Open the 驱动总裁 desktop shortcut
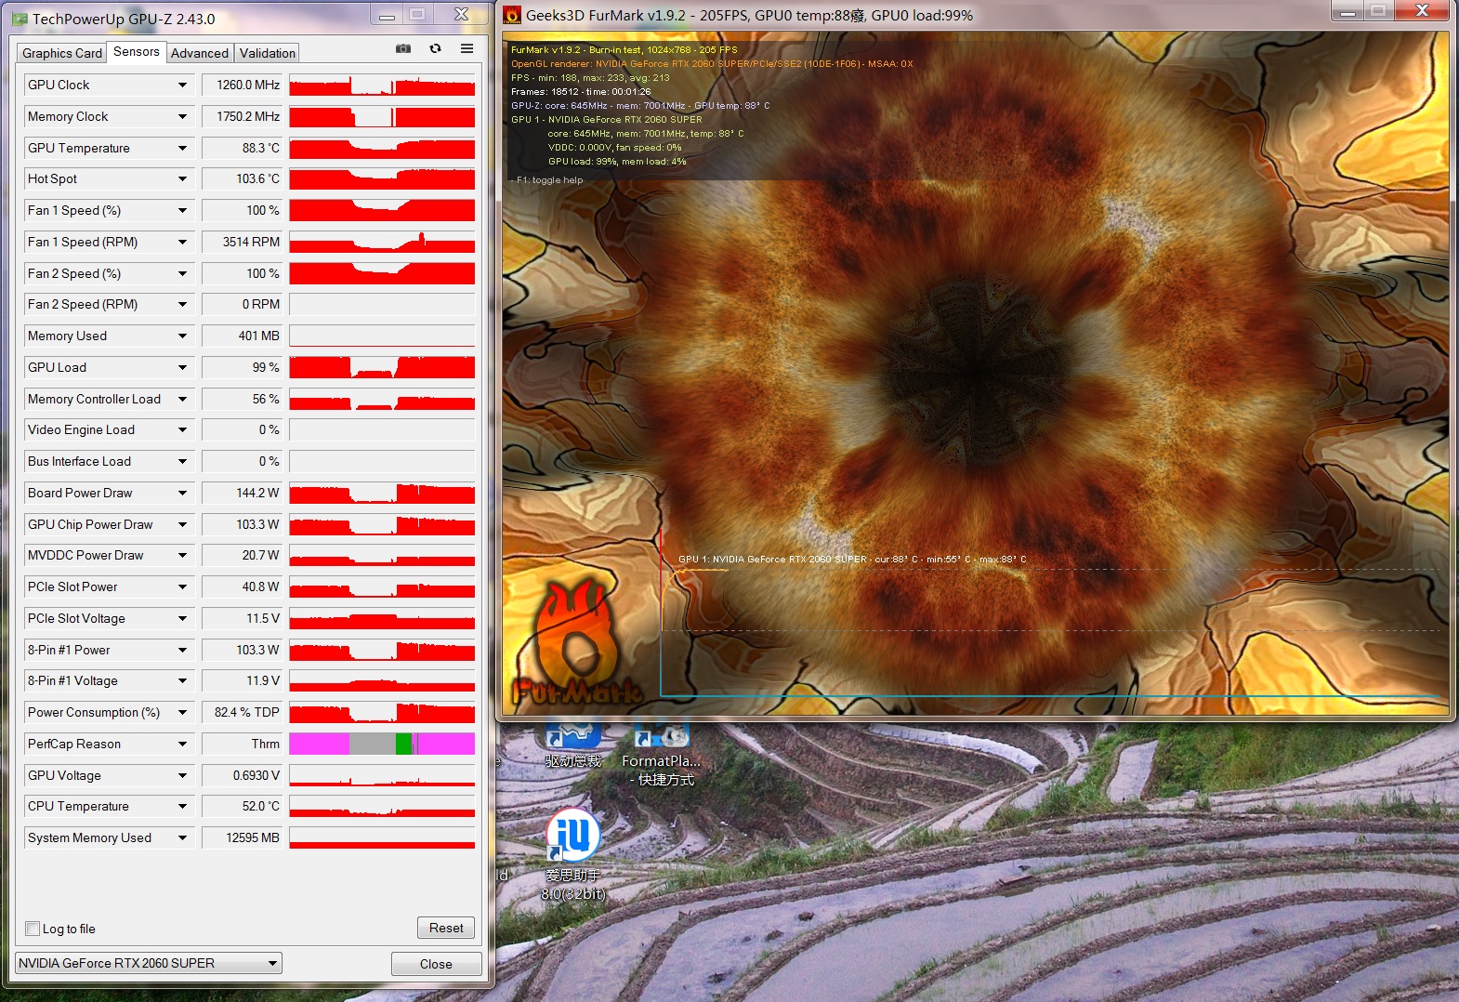This screenshot has height=1002, width=1459. click(573, 746)
